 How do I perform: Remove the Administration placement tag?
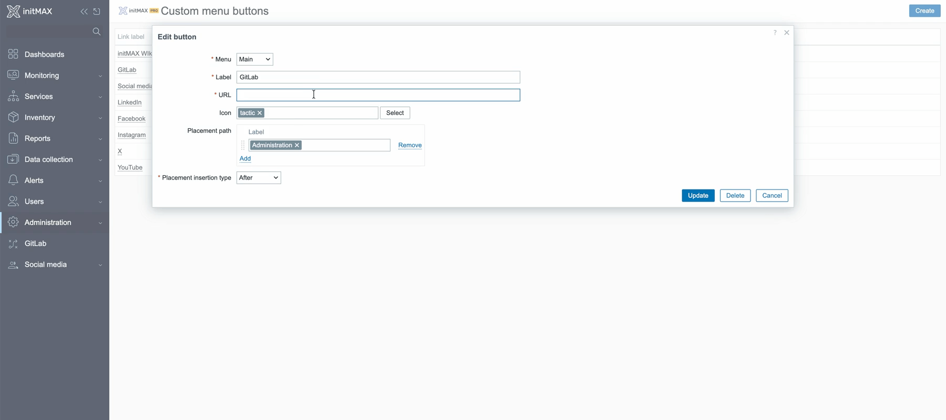[x=297, y=145]
